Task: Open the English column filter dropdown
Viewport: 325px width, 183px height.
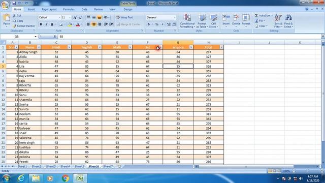Action: coord(100,47)
